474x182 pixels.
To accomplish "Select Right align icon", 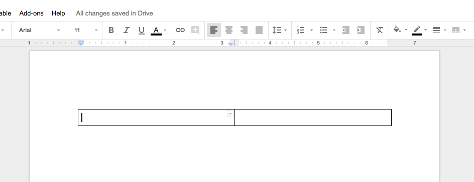I will tap(244, 30).
